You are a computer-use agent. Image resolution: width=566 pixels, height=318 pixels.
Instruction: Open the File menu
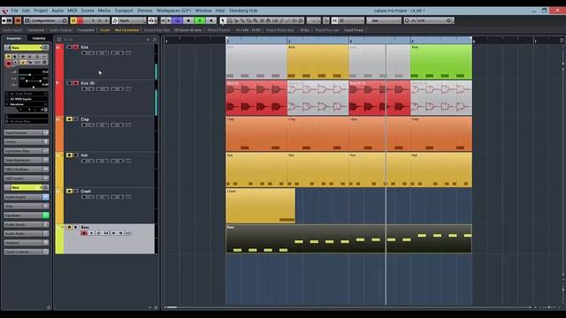pos(14,11)
